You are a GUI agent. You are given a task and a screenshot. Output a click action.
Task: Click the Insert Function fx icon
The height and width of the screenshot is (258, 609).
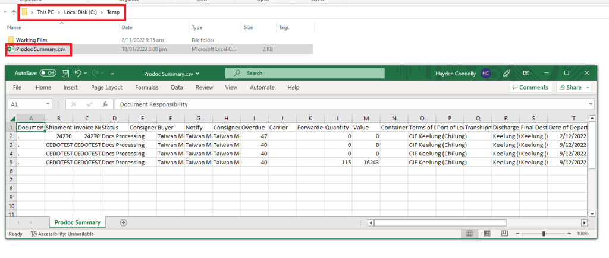105,104
